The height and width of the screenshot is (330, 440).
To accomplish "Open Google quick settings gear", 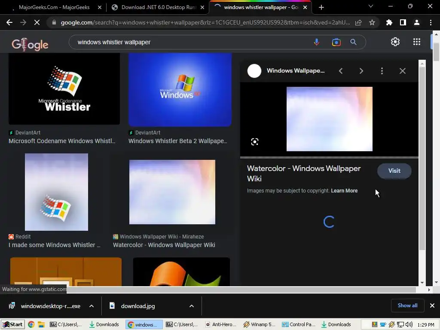I will 395,42.
